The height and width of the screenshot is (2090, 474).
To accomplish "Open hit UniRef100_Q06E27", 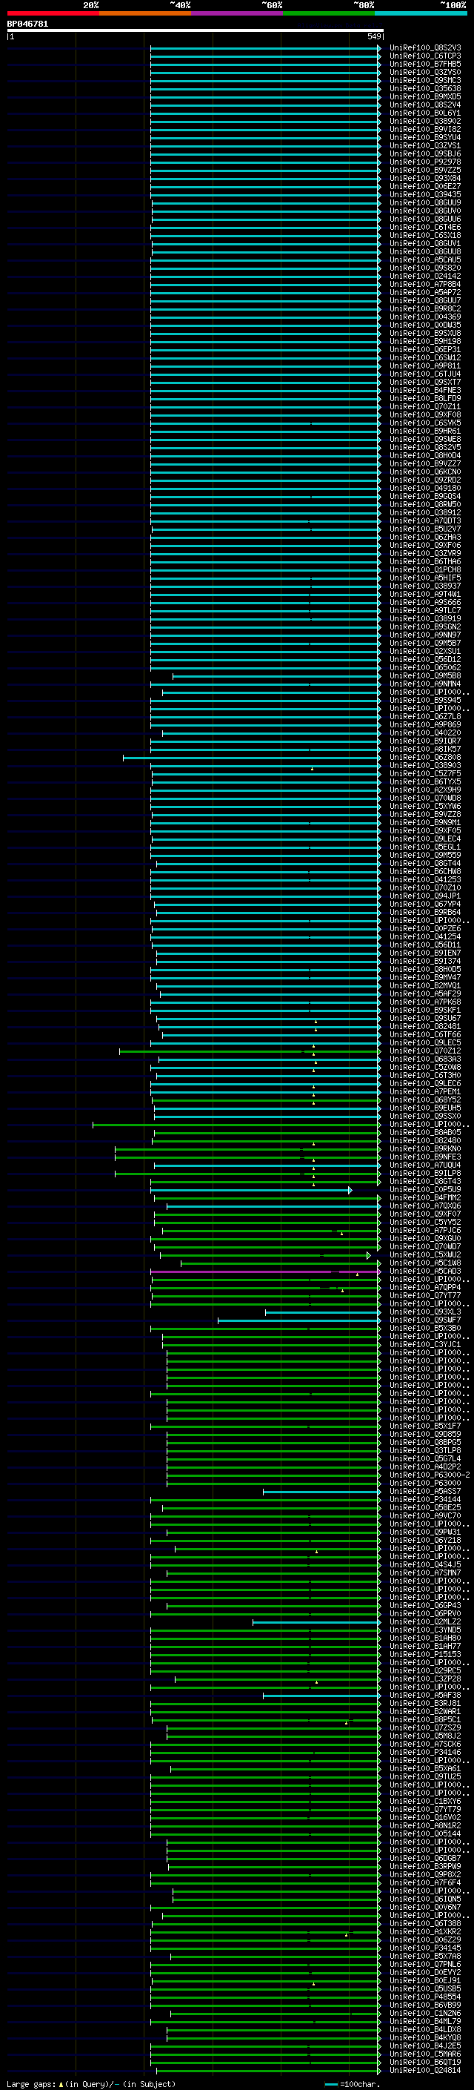I will [x=425, y=187].
